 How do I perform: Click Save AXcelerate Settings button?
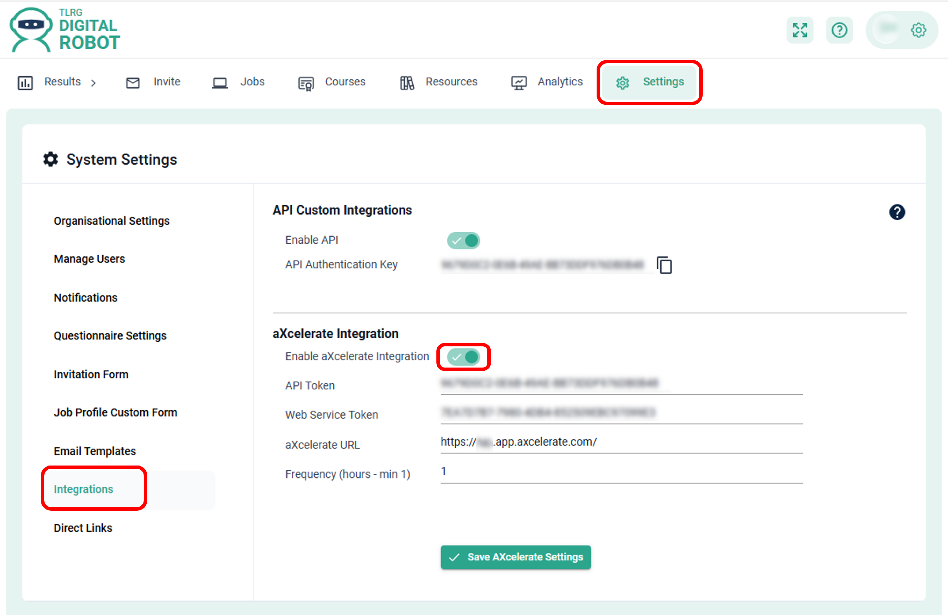point(515,557)
